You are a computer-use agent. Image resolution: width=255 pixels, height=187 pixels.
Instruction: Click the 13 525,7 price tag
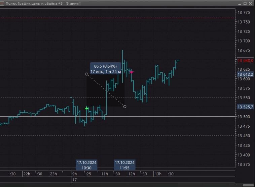coord(245,107)
